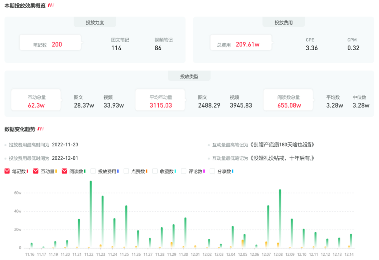Click the green bar for 12.08
This screenshot has height=260, width=379.
(x=280, y=218)
